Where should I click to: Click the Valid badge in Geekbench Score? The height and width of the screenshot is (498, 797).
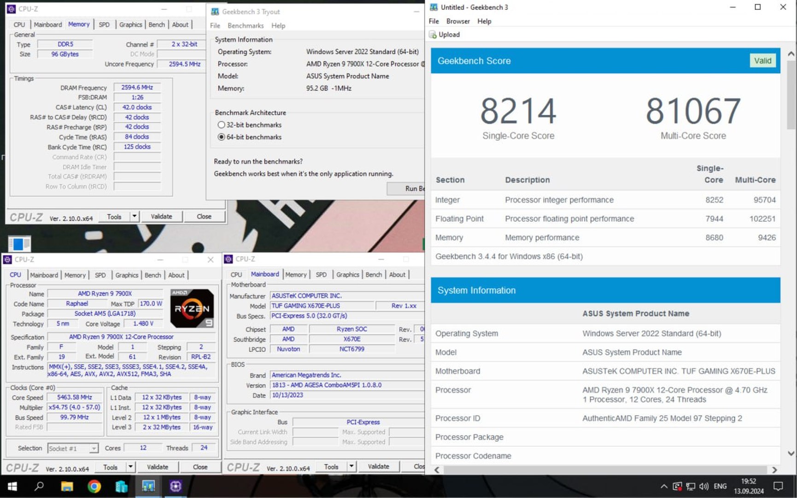[763, 60]
